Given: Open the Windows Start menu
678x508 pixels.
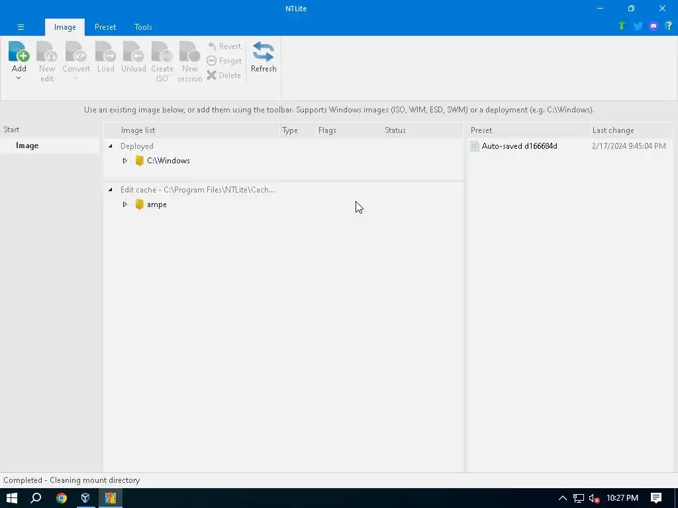Looking at the screenshot, I should point(12,498).
